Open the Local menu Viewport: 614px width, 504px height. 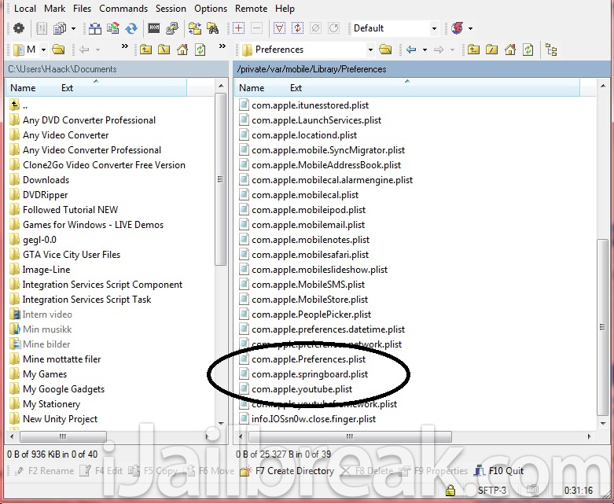point(25,9)
